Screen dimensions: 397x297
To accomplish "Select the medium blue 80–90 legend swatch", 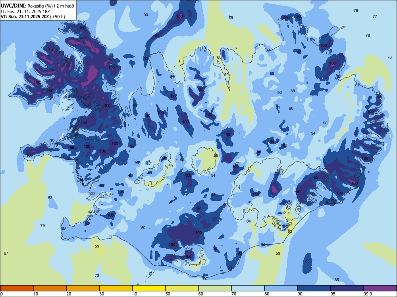I will coord(281,288).
